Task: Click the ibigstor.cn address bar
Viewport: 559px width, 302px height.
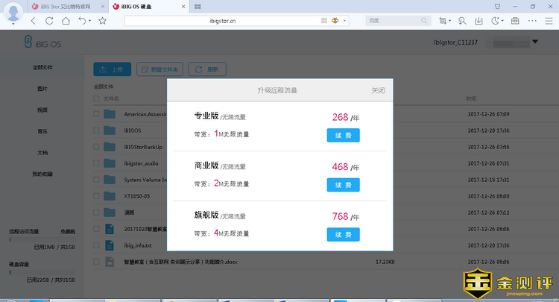Action: click(224, 21)
